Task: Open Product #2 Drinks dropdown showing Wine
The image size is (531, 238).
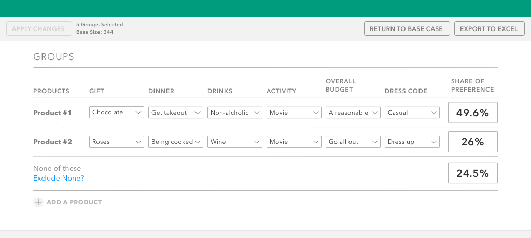Action: point(234,142)
